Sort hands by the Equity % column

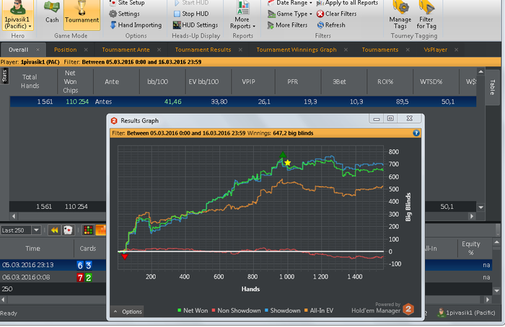tap(471, 248)
